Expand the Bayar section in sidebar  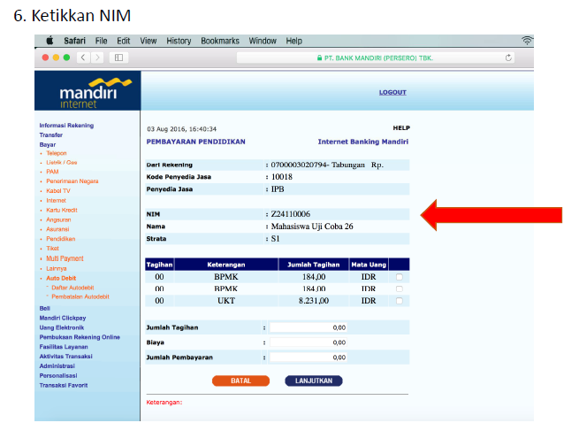[48, 144]
